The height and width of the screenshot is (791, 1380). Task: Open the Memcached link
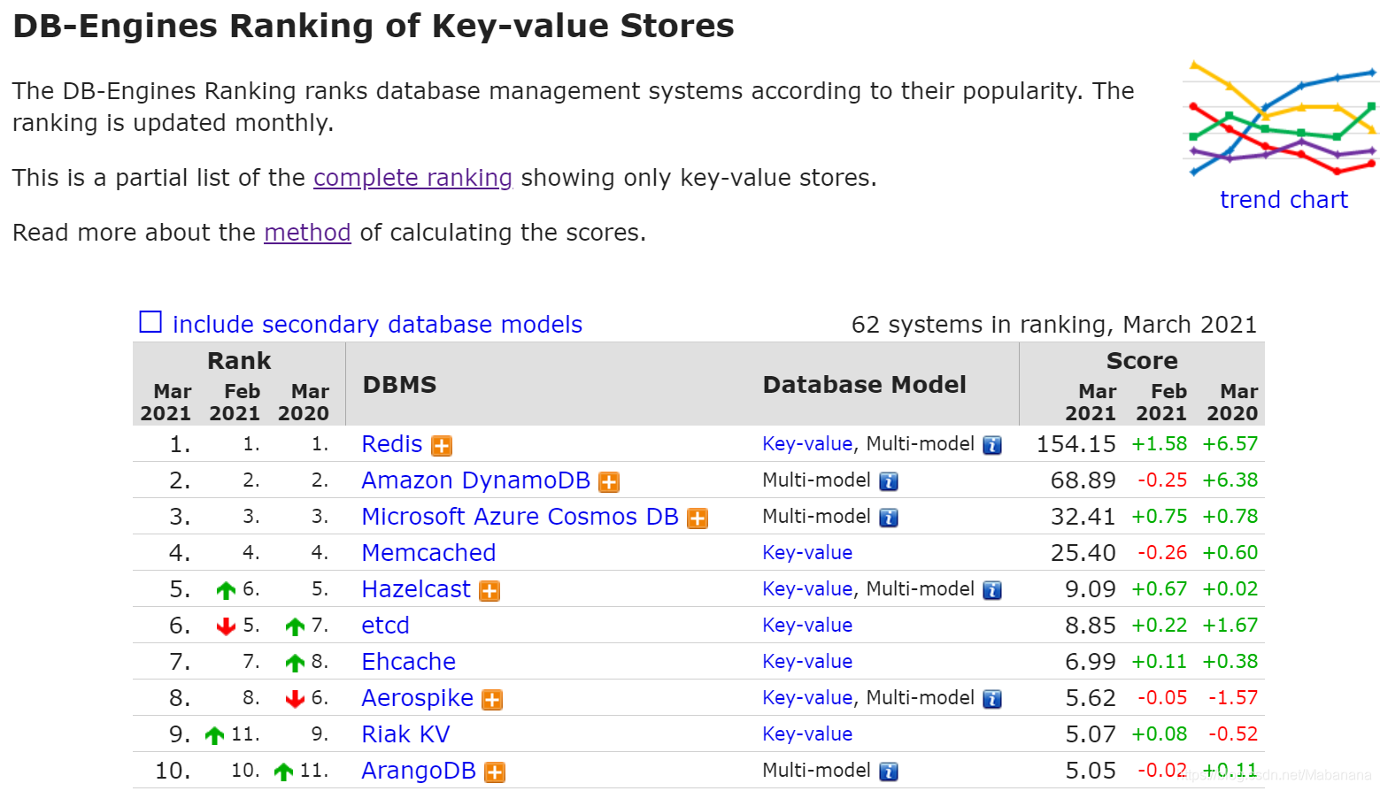[428, 553]
